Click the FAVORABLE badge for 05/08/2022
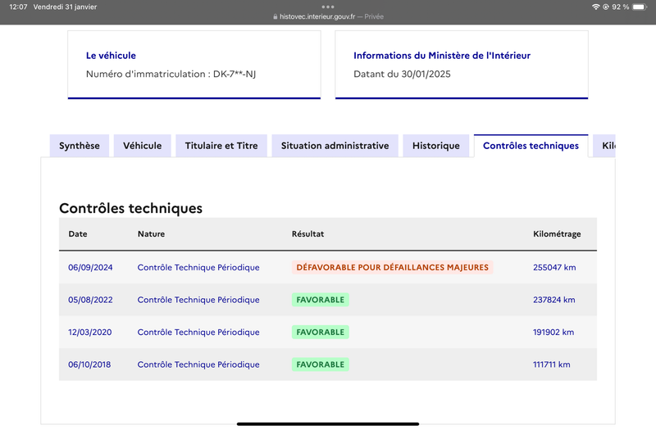 321,300
